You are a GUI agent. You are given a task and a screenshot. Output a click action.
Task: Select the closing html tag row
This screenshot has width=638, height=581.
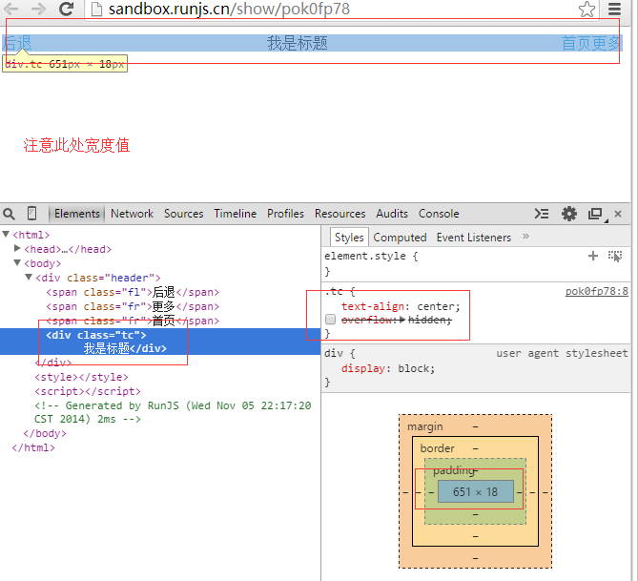pos(33,447)
